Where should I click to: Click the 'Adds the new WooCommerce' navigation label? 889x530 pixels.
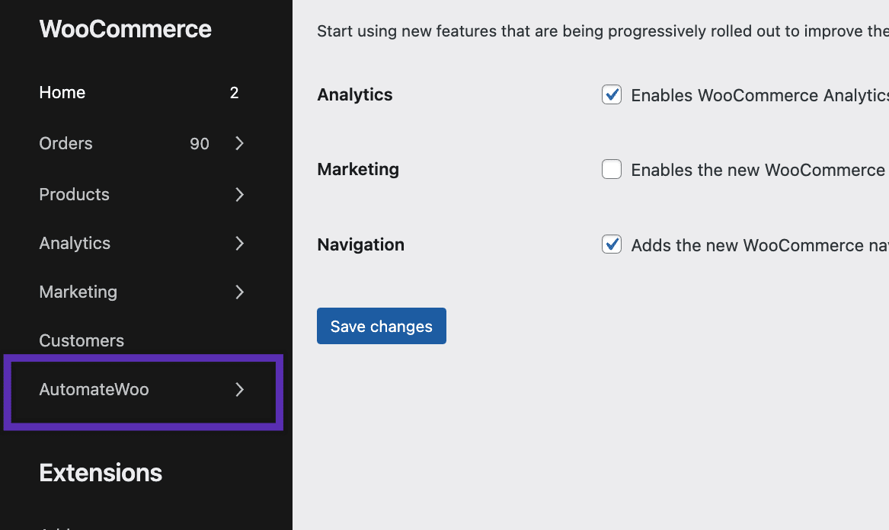[x=758, y=245]
